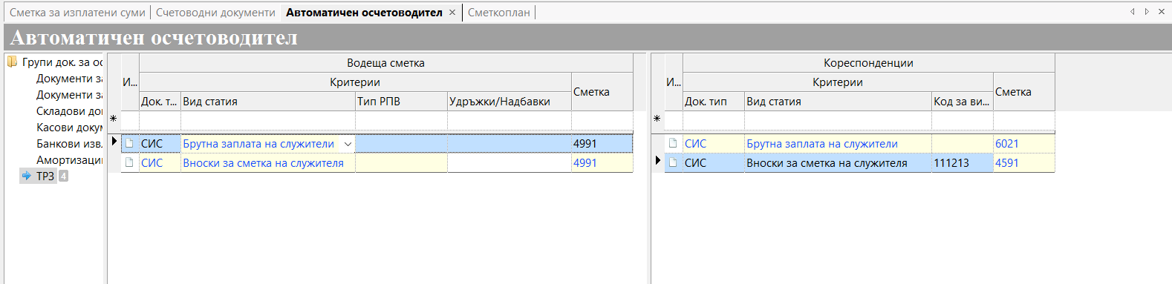Click Вид статия new-row cell in Кореспонденции
The image size is (1172, 284).
click(838, 120)
